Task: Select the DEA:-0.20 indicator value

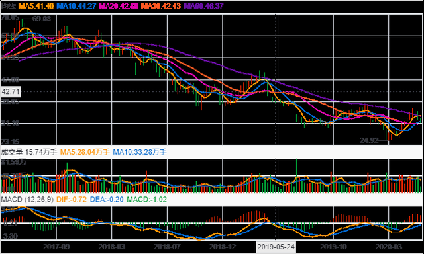Action: pos(107,200)
